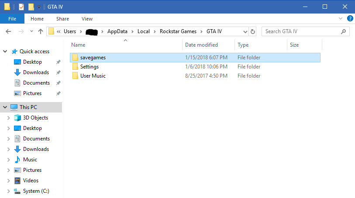Select the Settings folder
The width and height of the screenshot is (355, 198).
click(x=195, y=67)
